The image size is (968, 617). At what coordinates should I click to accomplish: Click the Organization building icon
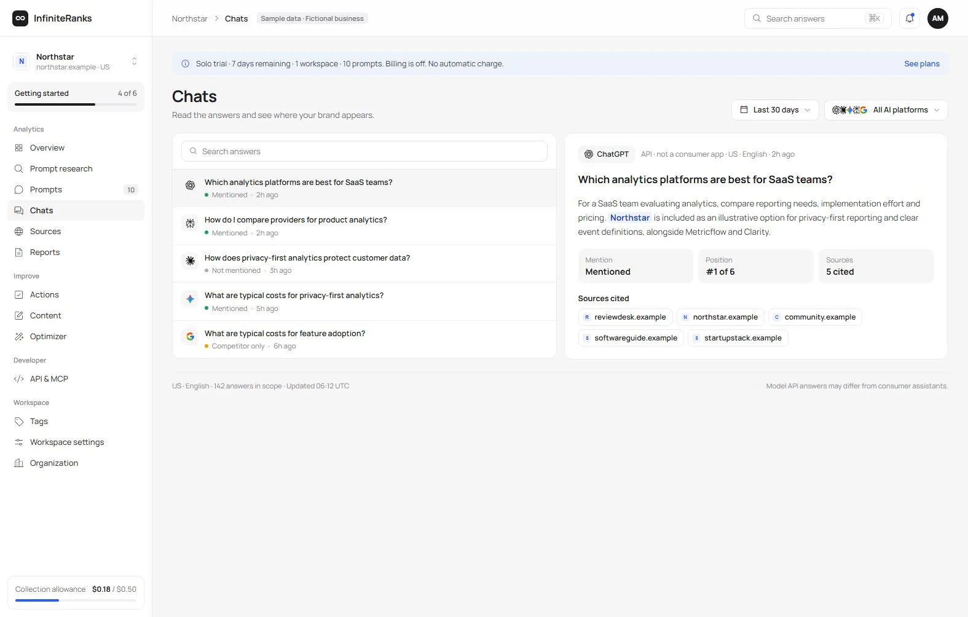tap(19, 463)
